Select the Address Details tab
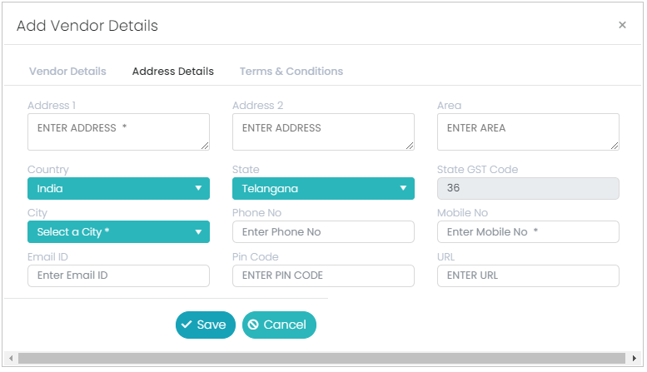The image size is (647, 372). (x=173, y=72)
